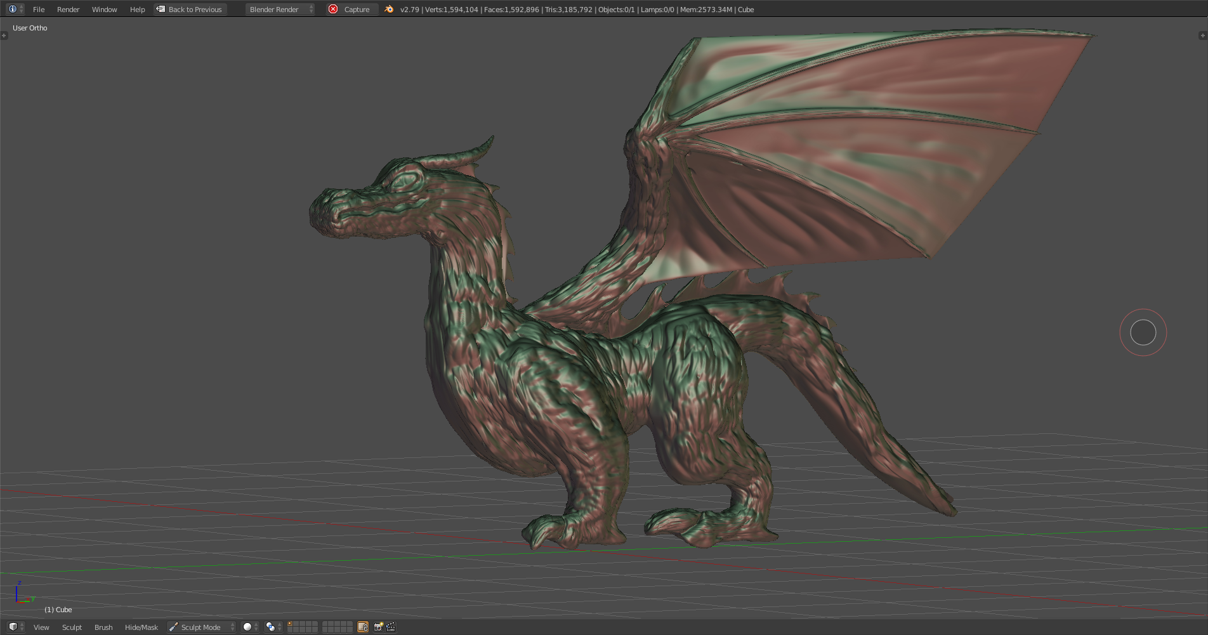Open the Brush menu in the viewport header
Image resolution: width=1208 pixels, height=635 pixels.
(x=103, y=627)
